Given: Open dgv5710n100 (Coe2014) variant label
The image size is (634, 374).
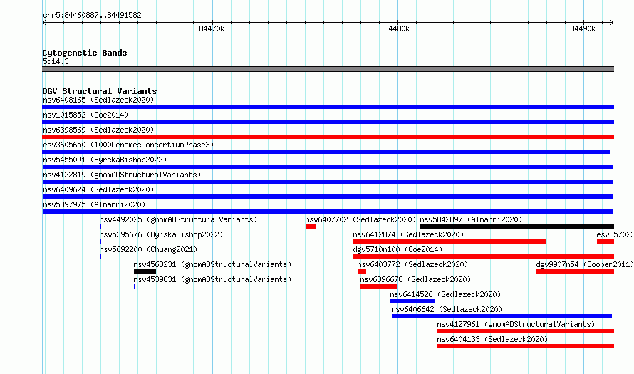Looking at the screenshot, I should pyautogui.click(x=397, y=249).
